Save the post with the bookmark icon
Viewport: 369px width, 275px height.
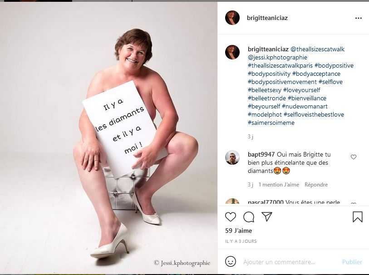358,217
